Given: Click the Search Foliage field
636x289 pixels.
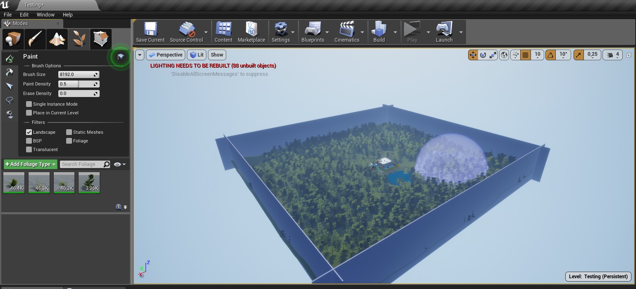Looking at the screenshot, I should 81,164.
